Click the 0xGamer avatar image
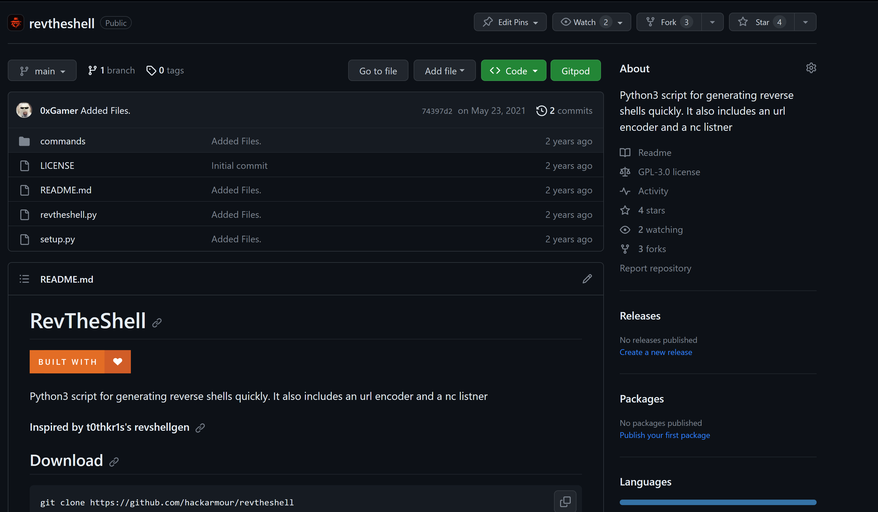Image resolution: width=878 pixels, height=512 pixels. (24, 110)
